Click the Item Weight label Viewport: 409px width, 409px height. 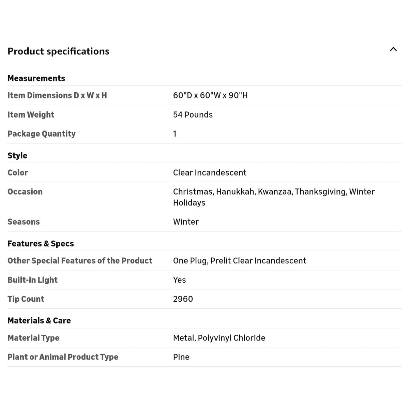(x=31, y=115)
